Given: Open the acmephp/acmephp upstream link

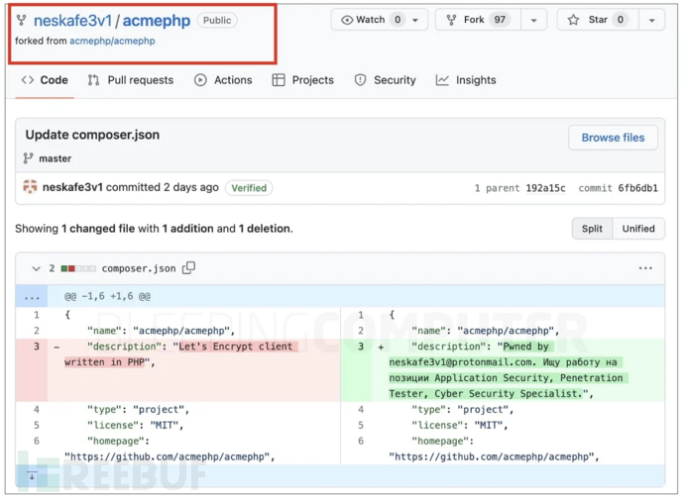Looking at the screenshot, I should click(x=112, y=42).
